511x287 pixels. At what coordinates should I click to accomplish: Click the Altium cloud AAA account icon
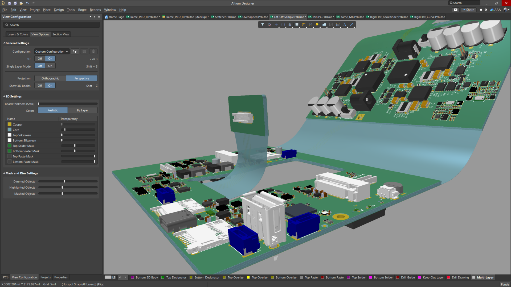(x=496, y=10)
